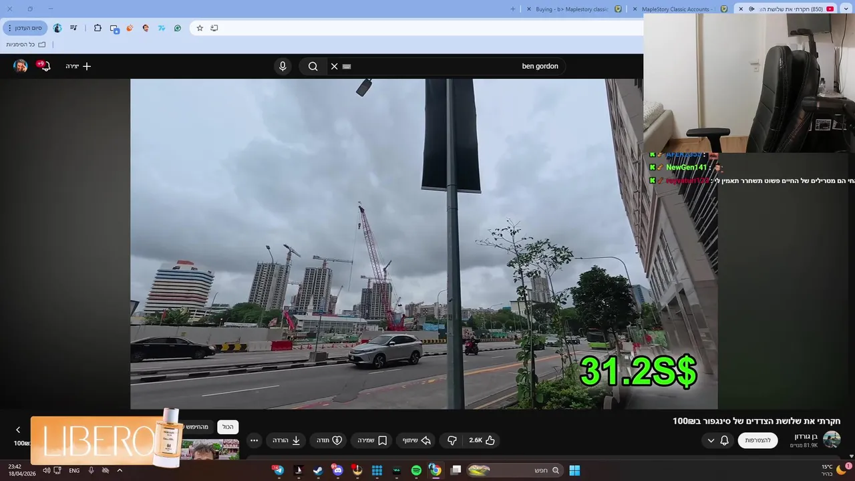The image size is (855, 481).
Task: Open YouTube notifications bell with 9+ badge
Action: [44, 65]
